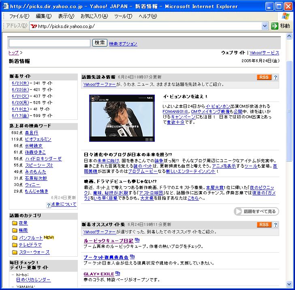Click into the Yahoo search text field
295x290 pixels.
coord(49,43)
